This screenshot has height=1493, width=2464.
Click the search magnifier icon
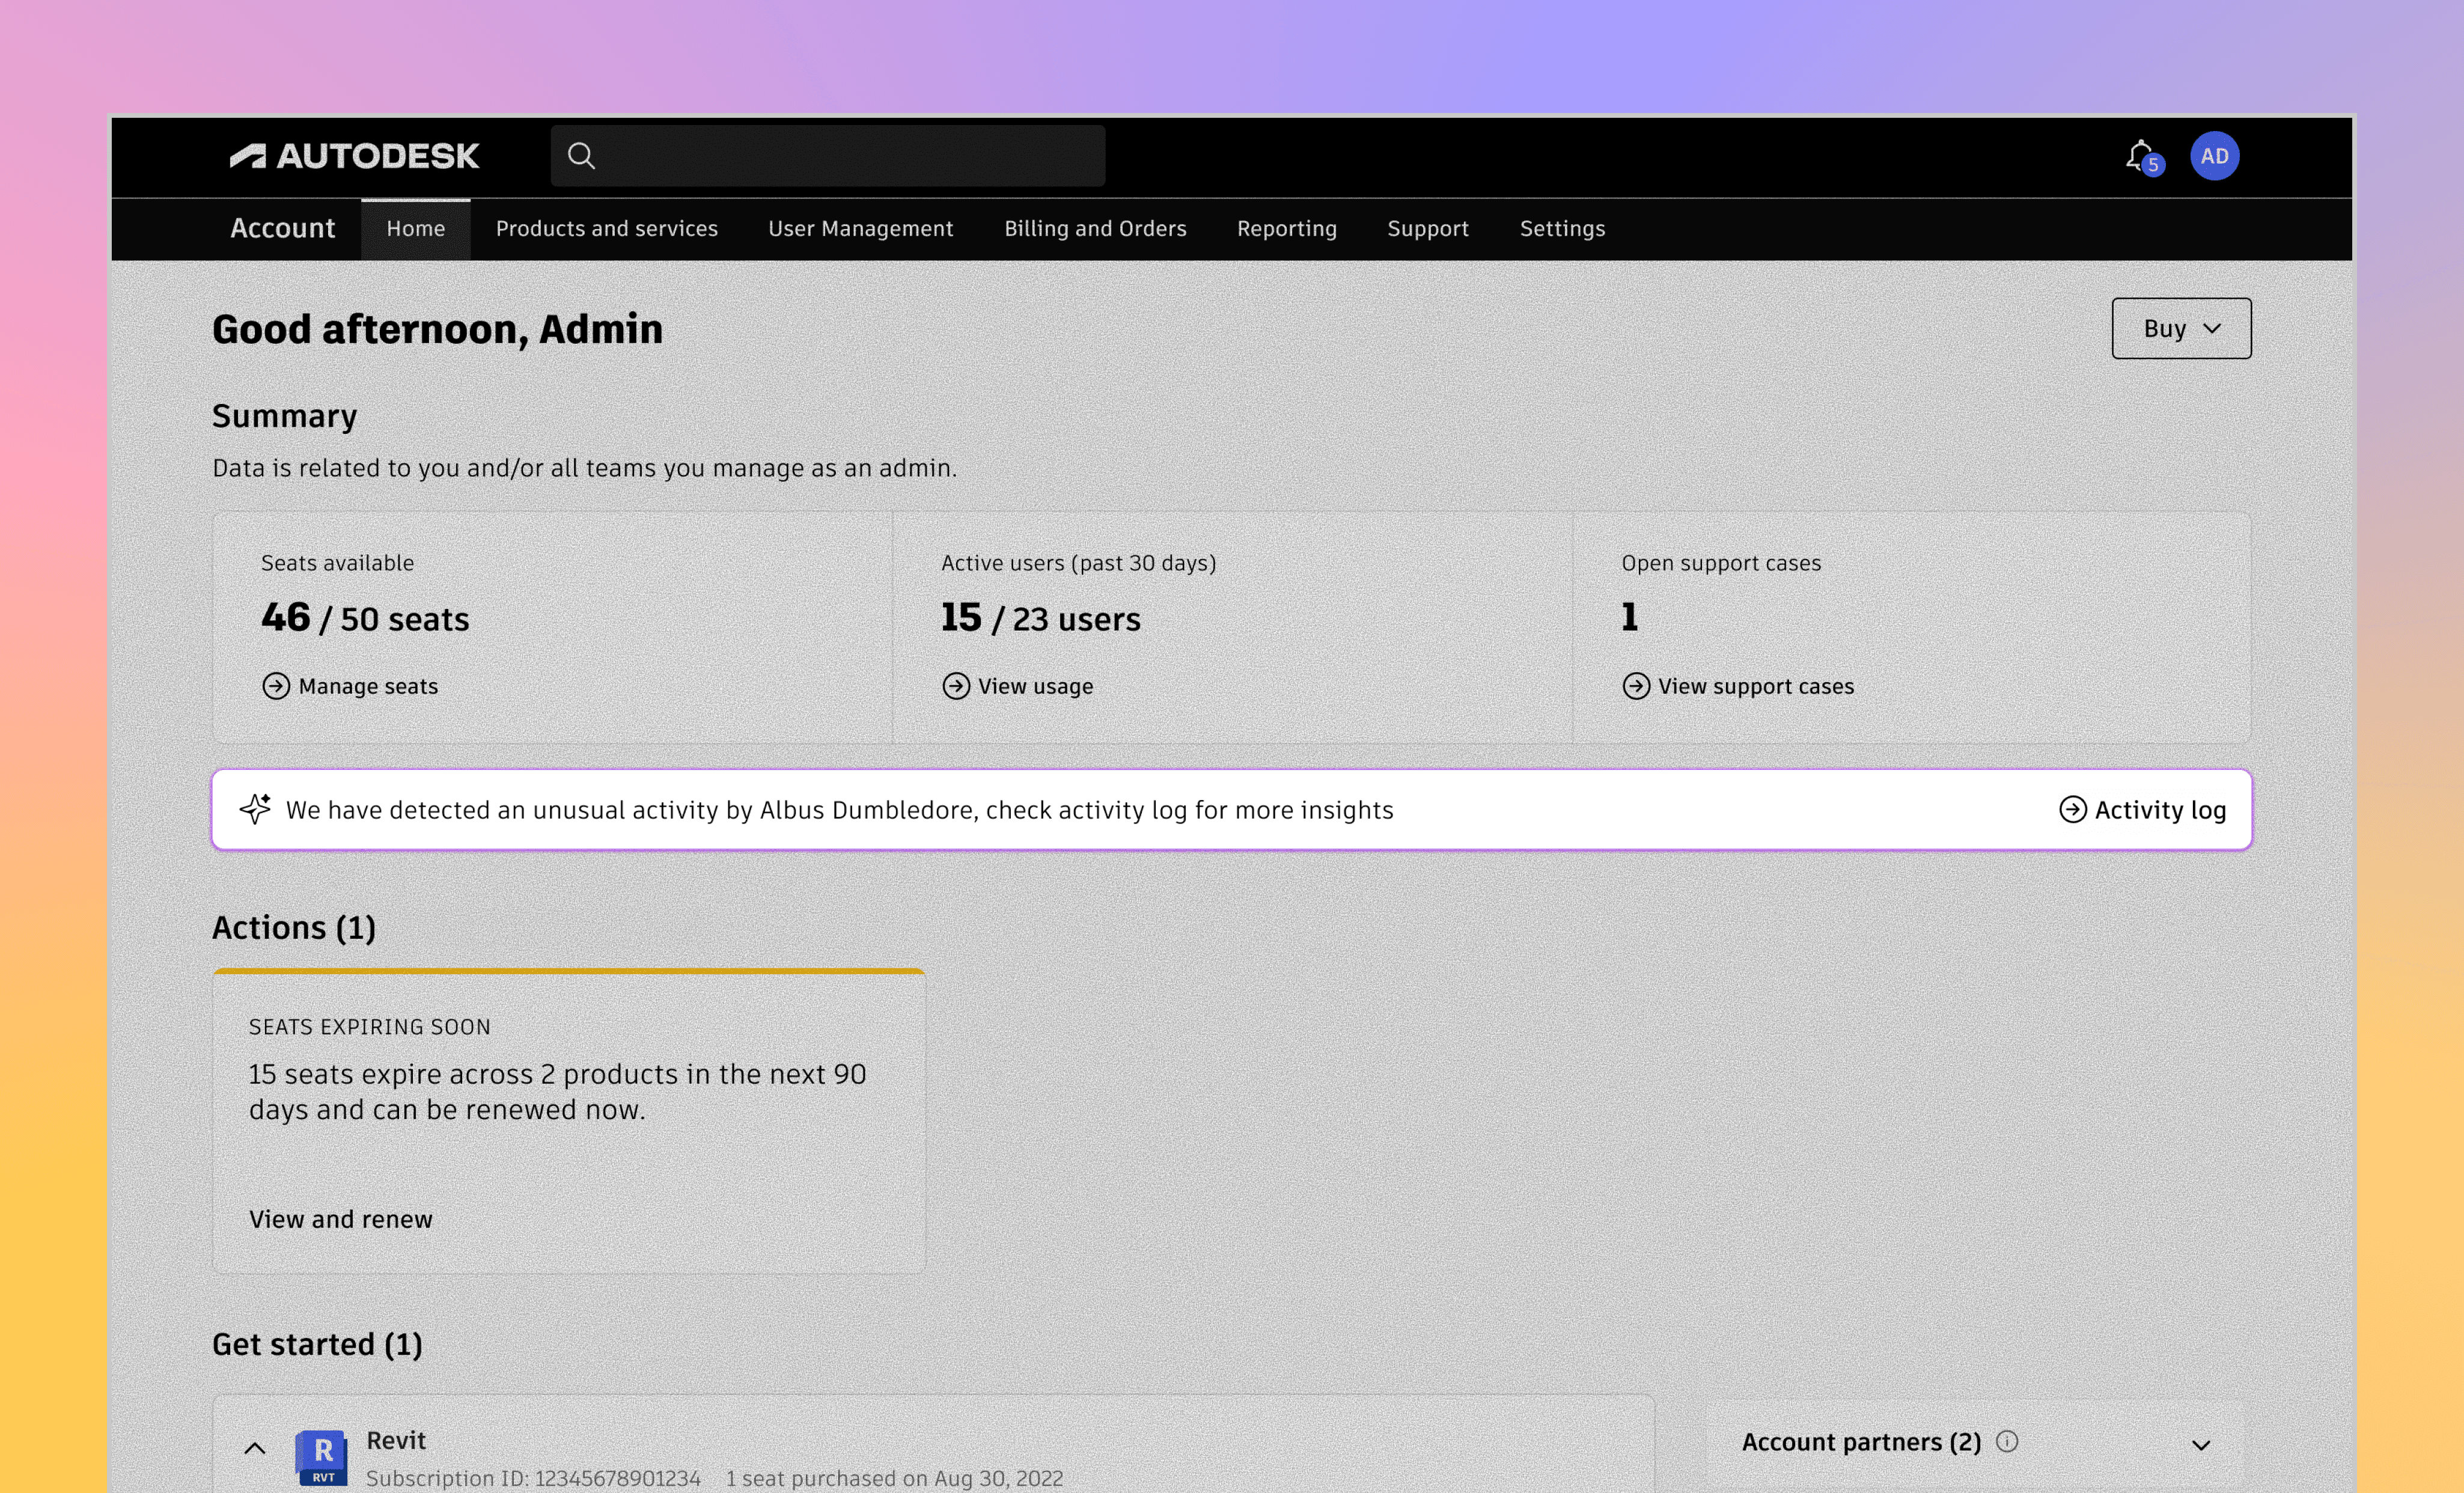pyautogui.click(x=581, y=156)
